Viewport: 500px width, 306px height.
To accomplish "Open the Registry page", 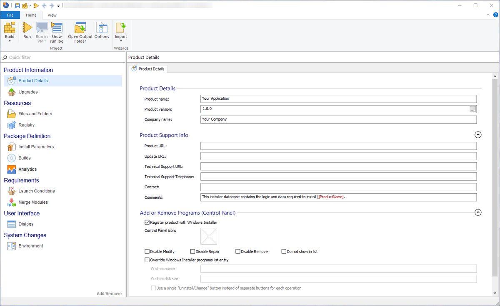I will (x=26, y=125).
